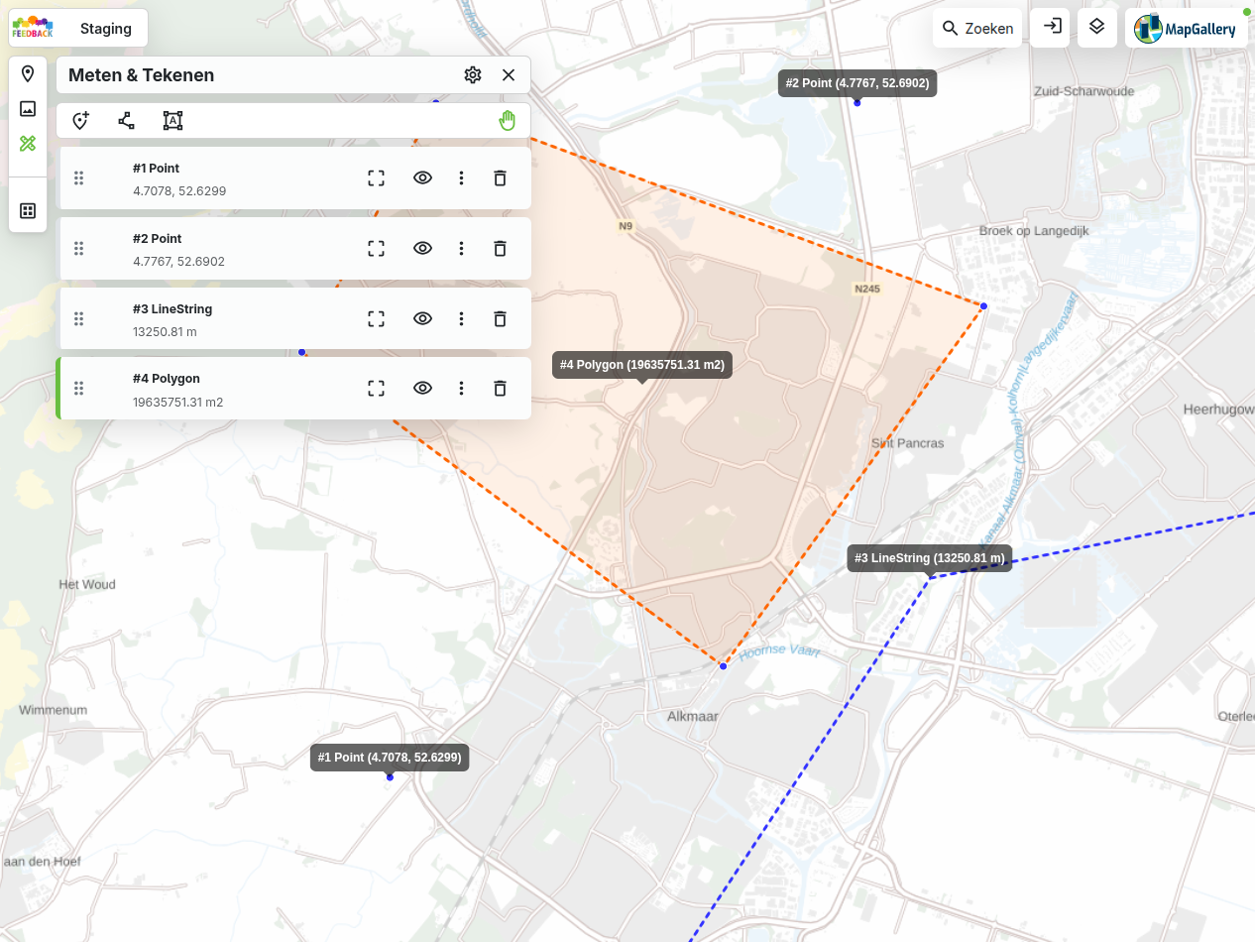Delete the #3 LineString measurement
1255x942 pixels.
501,319
